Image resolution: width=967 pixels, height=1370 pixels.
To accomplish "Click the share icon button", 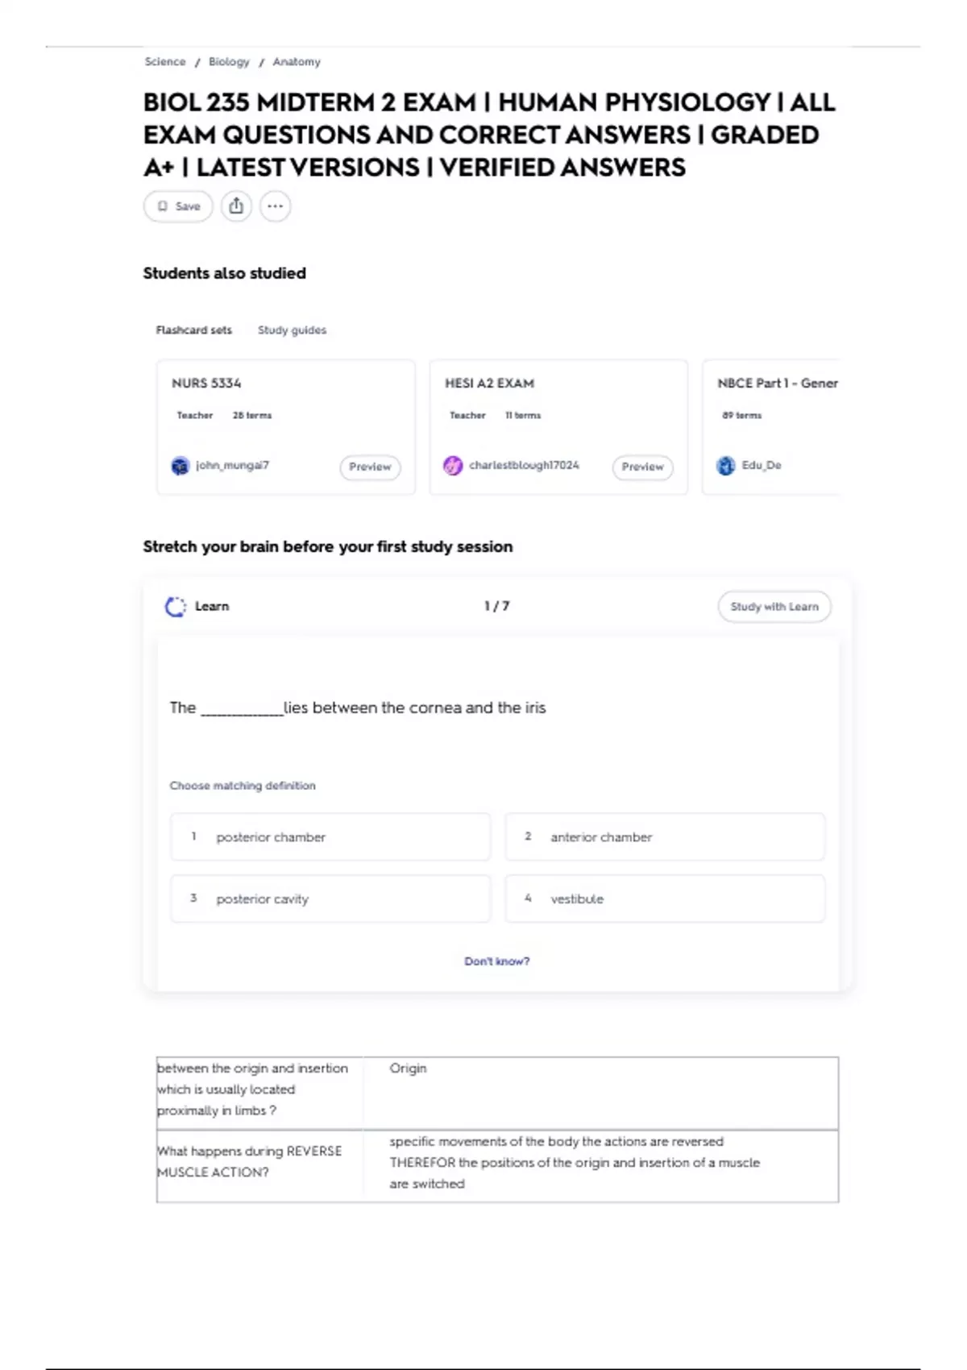I will [x=236, y=206].
